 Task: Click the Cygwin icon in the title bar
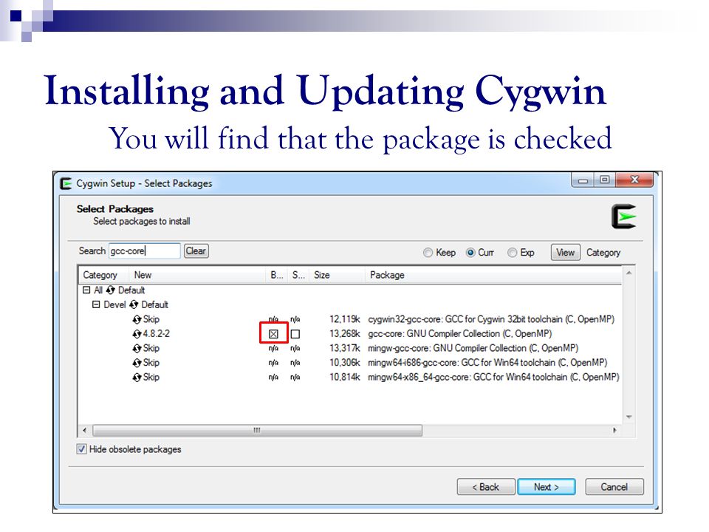(x=66, y=183)
